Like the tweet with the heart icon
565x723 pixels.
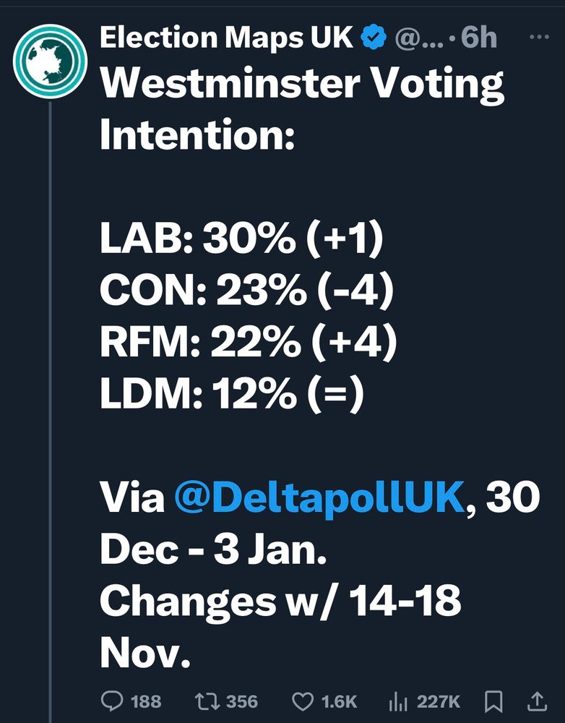[x=302, y=701]
